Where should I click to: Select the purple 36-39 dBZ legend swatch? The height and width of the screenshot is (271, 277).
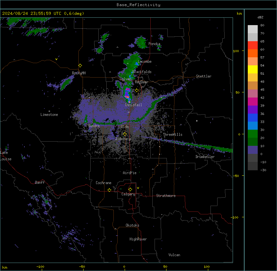click(x=253, y=109)
